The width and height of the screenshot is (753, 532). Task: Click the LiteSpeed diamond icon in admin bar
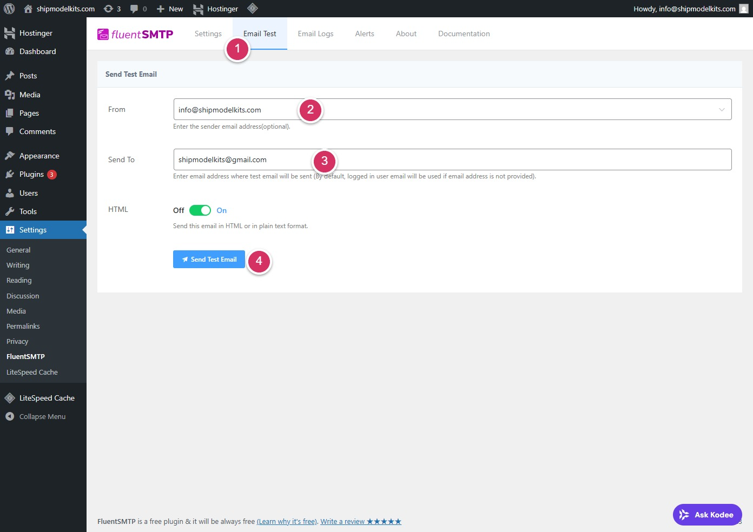coord(252,9)
